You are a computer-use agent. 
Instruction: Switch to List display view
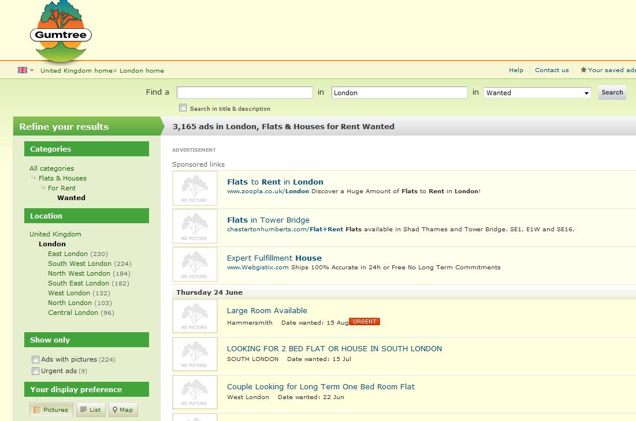coord(90,410)
